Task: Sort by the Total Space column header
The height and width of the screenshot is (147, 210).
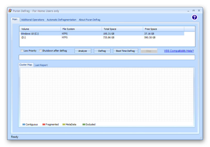Action: pyautogui.click(x=122, y=29)
